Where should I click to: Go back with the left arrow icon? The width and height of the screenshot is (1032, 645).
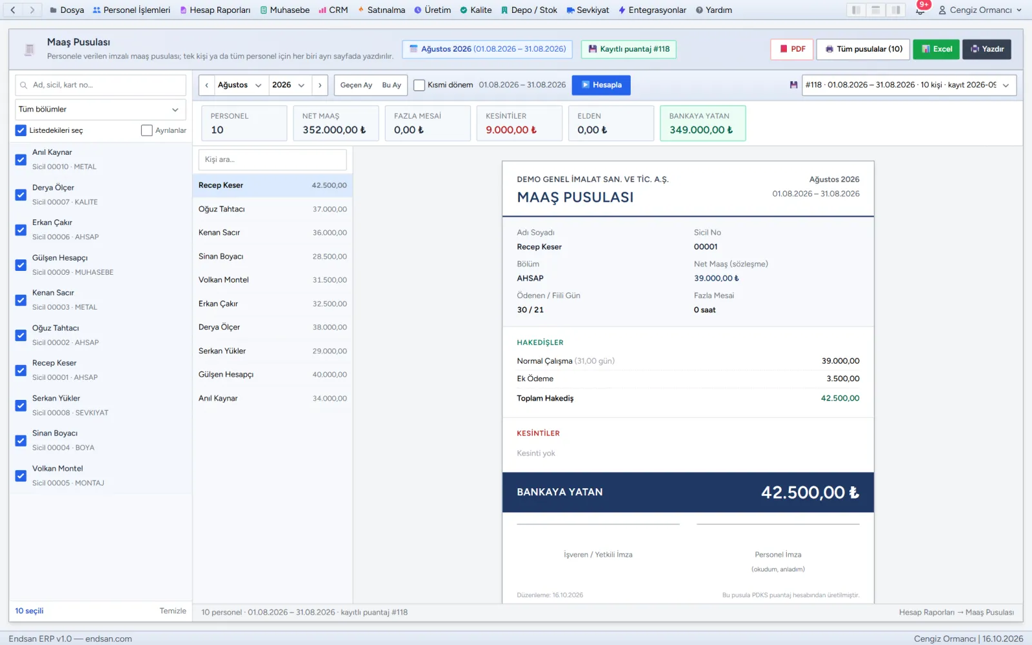13,10
